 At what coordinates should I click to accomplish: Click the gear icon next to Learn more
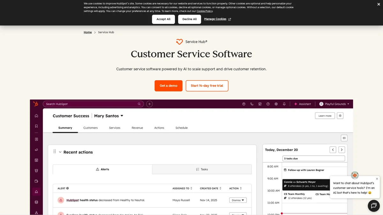(340, 116)
